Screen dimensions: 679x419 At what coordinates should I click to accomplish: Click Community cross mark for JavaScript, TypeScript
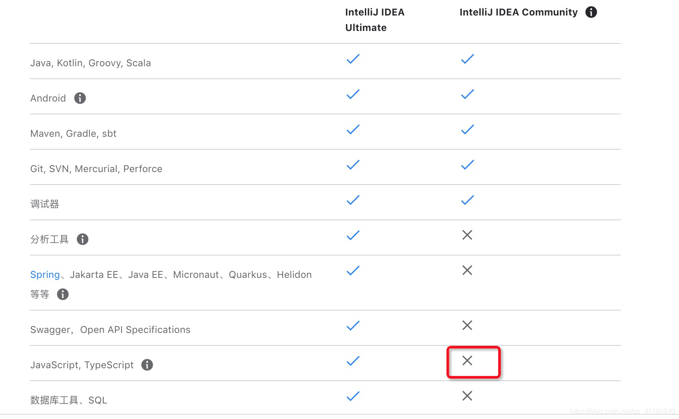[x=467, y=360]
